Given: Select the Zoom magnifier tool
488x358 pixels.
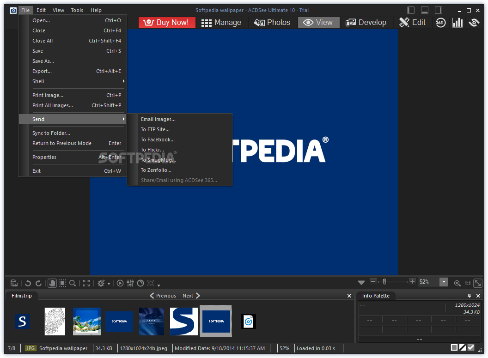Looking at the screenshot, I should pyautogui.click(x=73, y=283).
